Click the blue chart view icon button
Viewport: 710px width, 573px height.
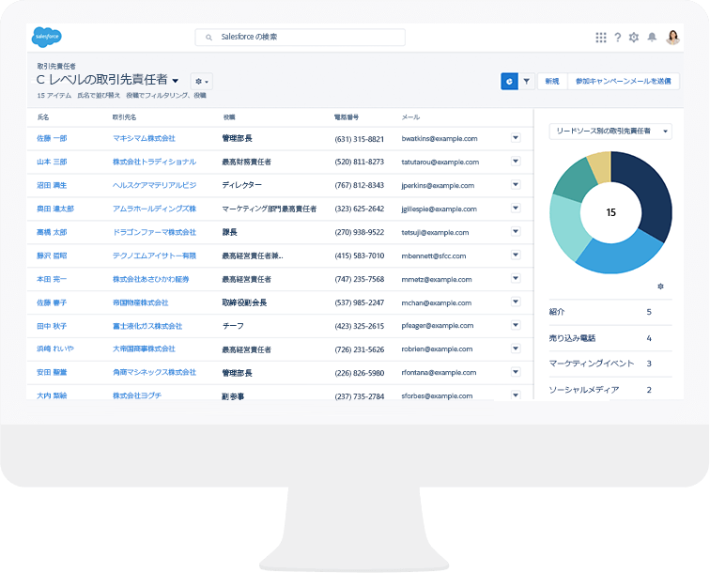509,82
